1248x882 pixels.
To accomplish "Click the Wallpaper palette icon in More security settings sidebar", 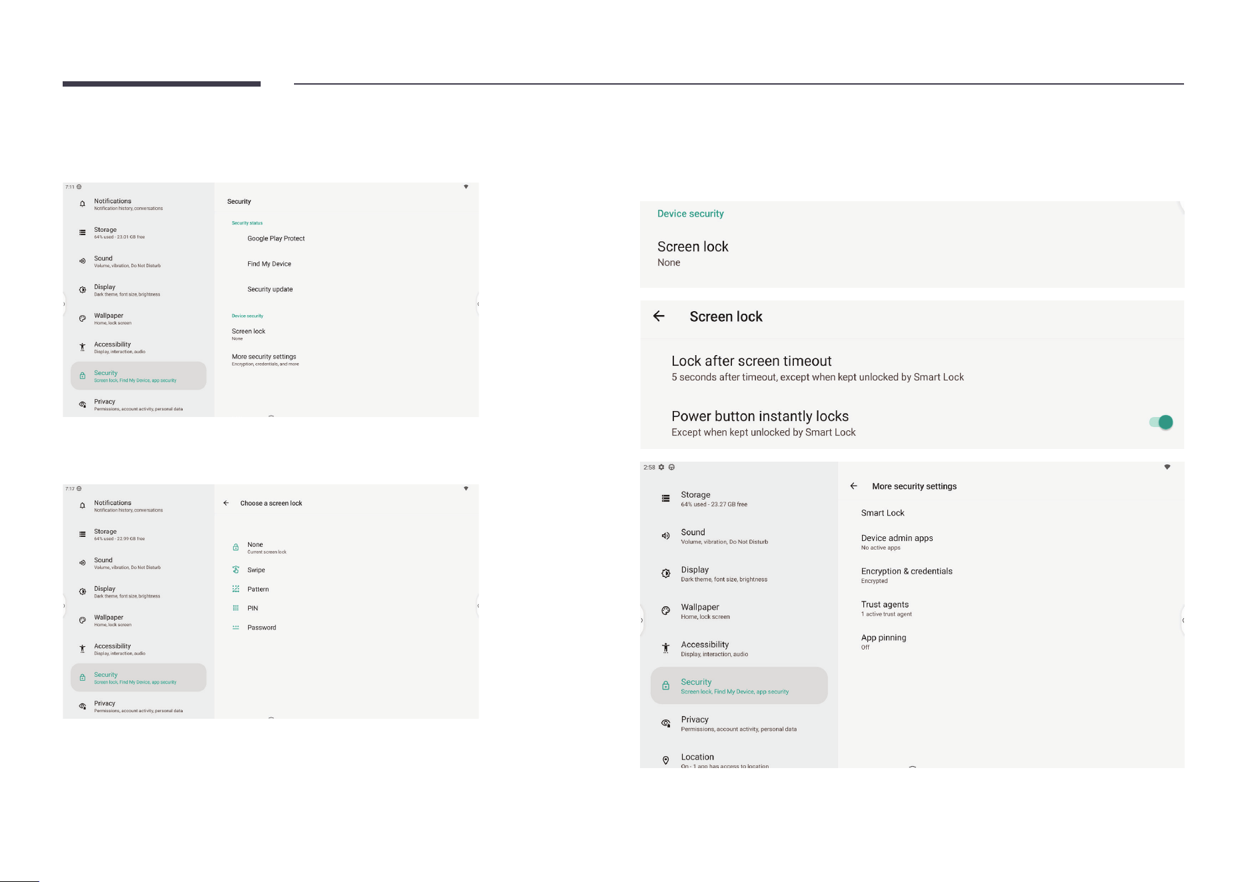I will [x=665, y=611].
